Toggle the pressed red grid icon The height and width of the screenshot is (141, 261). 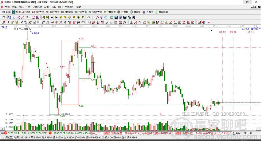coord(33,17)
